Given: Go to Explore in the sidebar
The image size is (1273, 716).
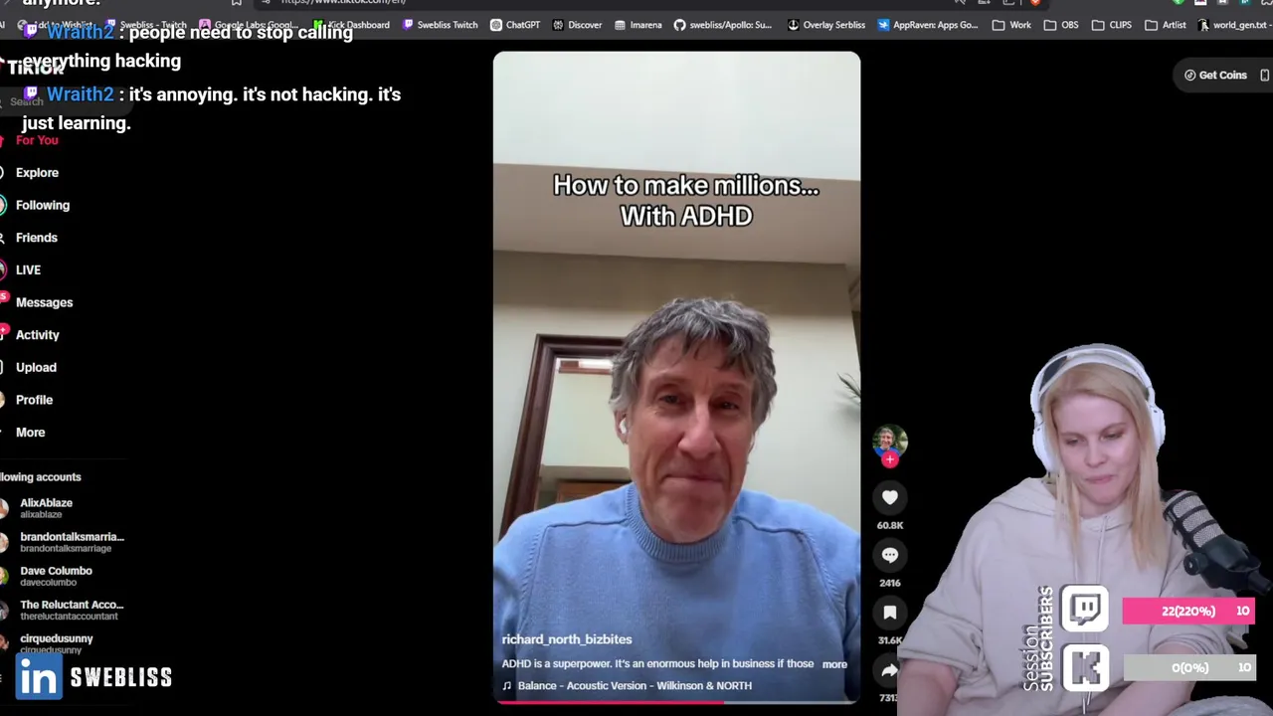Looking at the screenshot, I should click(x=37, y=173).
